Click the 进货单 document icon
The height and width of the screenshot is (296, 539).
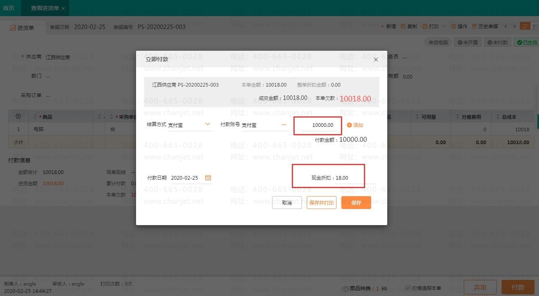[x=13, y=27]
